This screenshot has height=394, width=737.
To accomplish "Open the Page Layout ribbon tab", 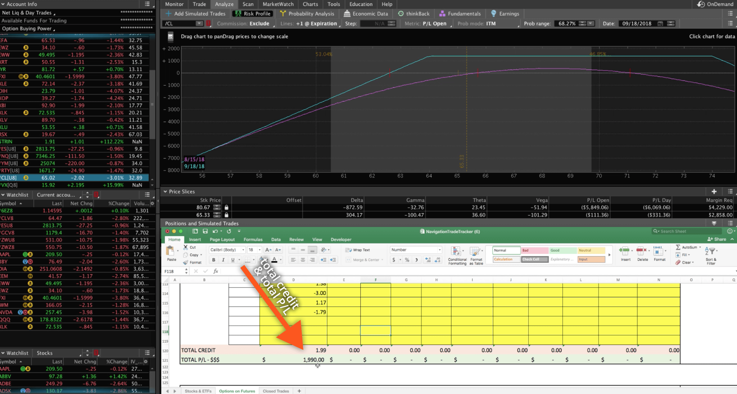I will pos(222,240).
